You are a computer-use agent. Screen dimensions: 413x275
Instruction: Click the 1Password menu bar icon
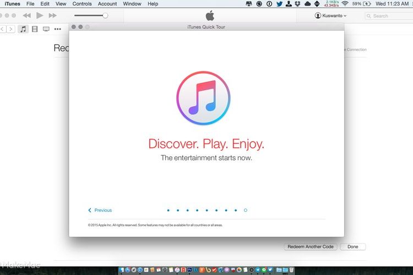269,4
